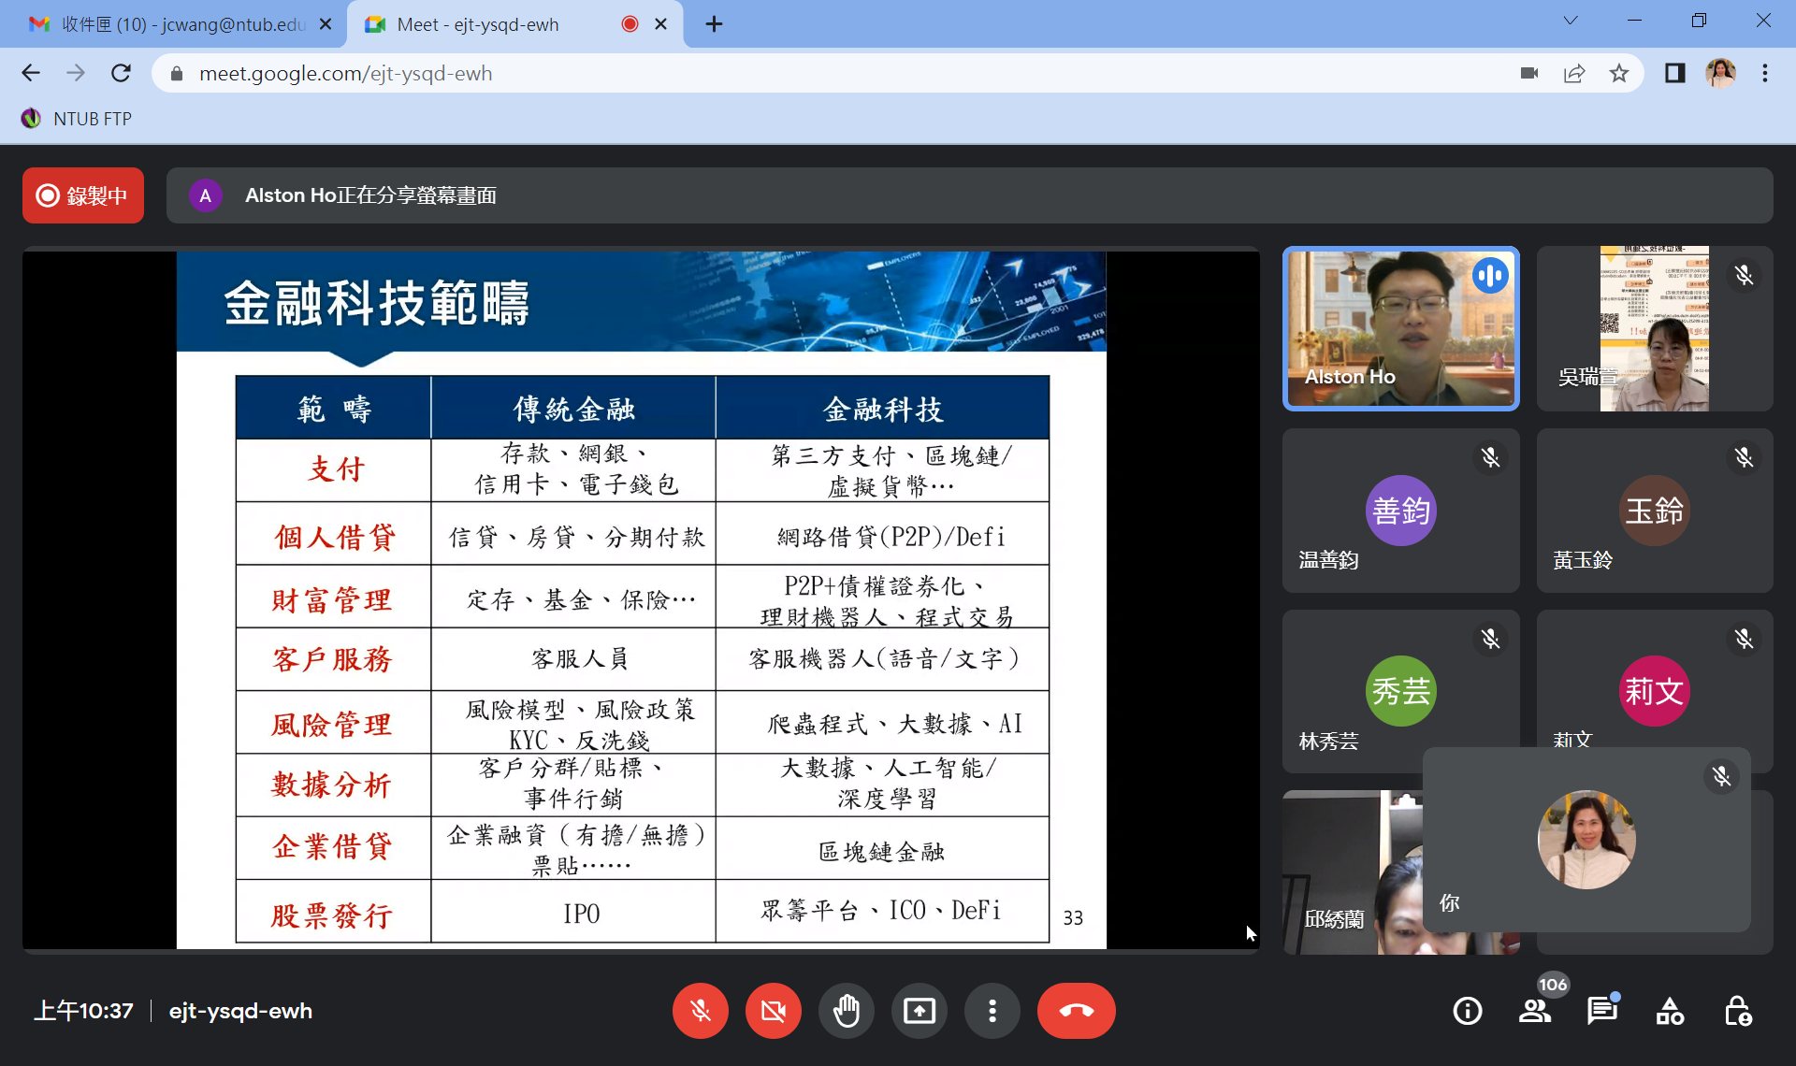1796x1066 pixels.
Task: Click the muted mic icon on your self-view
Action: pos(1721,776)
